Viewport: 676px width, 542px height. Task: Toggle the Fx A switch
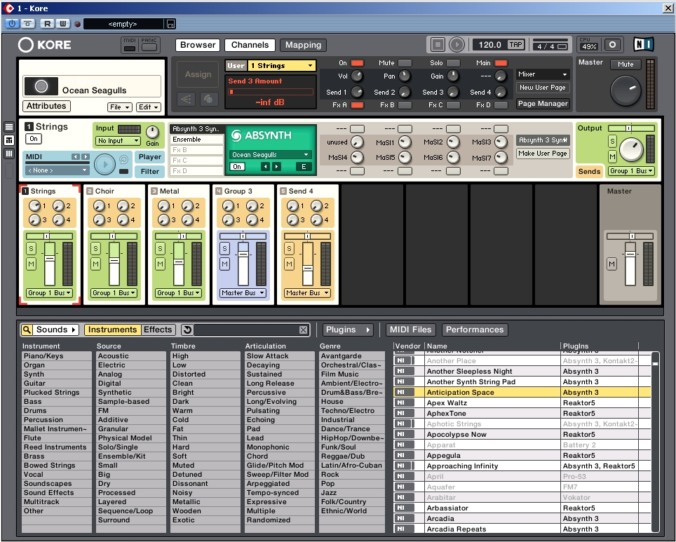pos(357,104)
